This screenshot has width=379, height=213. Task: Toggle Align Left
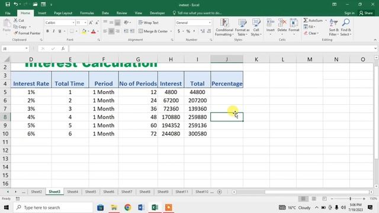coord(105,31)
